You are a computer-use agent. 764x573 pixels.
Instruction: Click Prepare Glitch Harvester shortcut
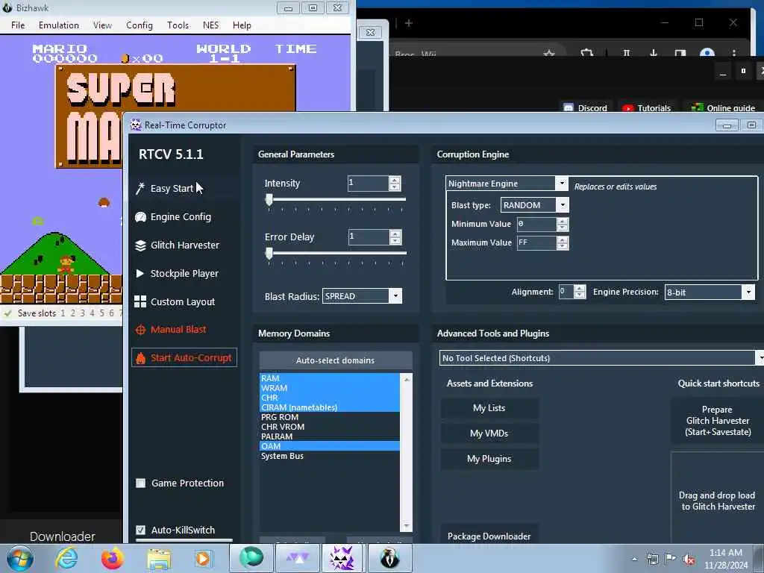(718, 421)
